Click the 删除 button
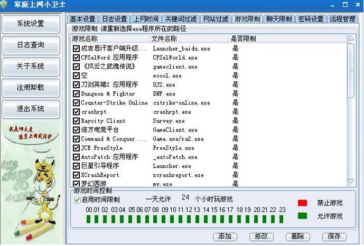 (298, 236)
